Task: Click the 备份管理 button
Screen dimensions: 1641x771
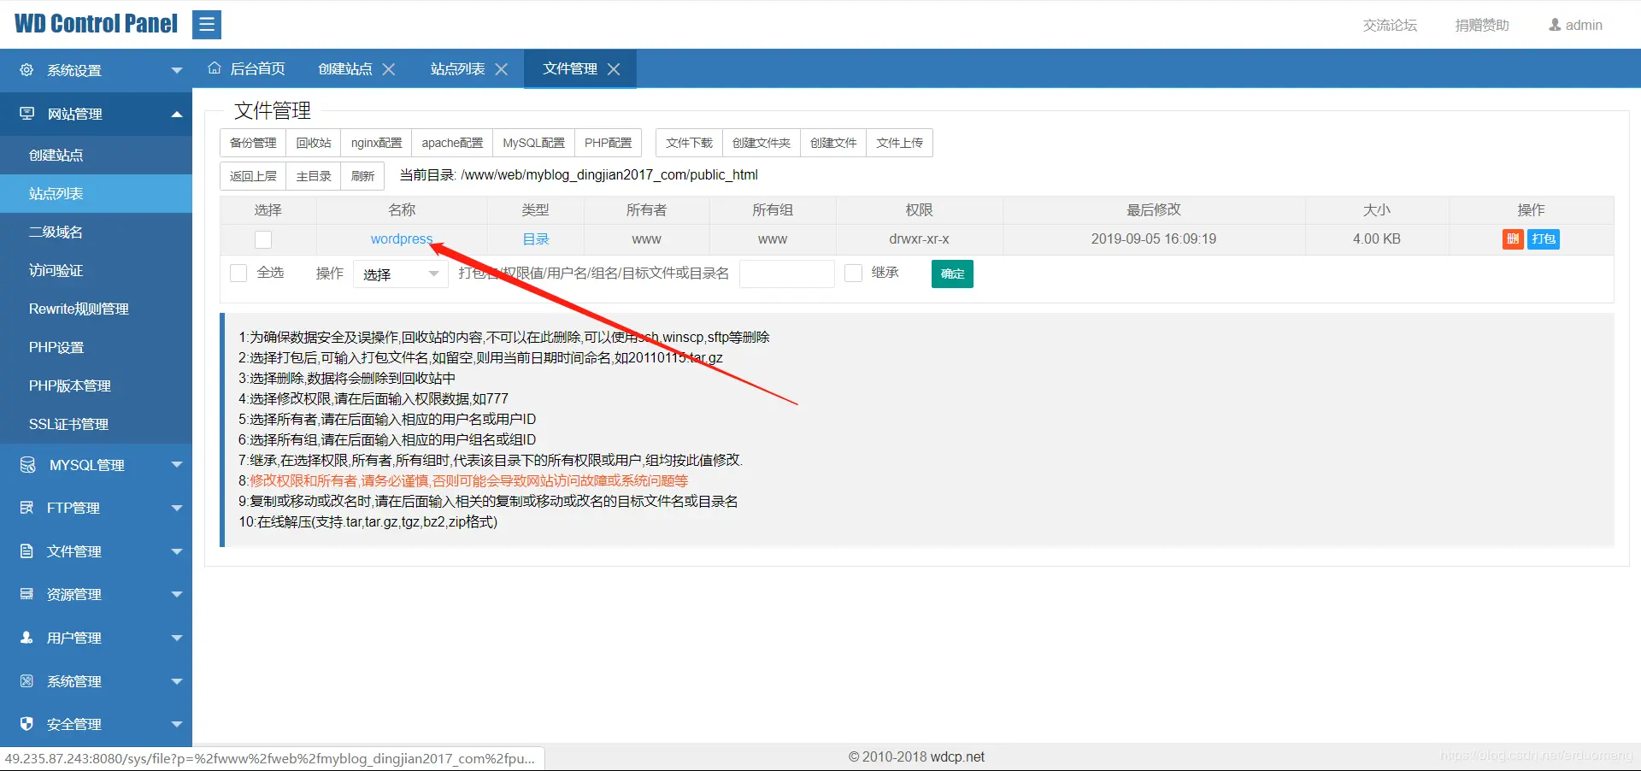Action: coord(253,143)
